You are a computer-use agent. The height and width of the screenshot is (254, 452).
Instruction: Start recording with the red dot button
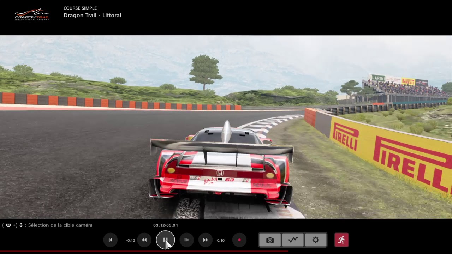239,240
